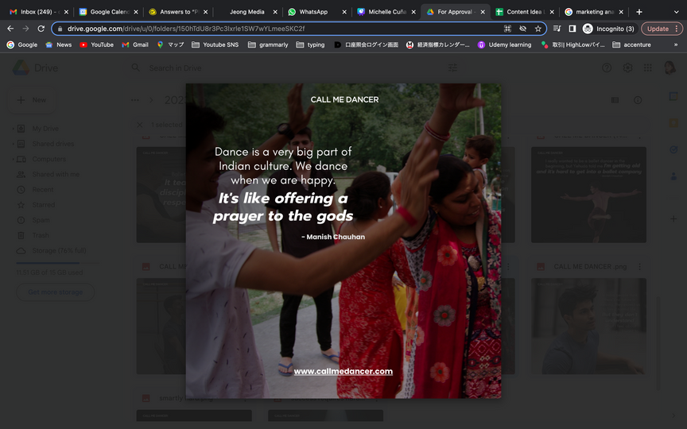The width and height of the screenshot is (687, 429).
Task: Click Get more storage button
Action: click(55, 292)
